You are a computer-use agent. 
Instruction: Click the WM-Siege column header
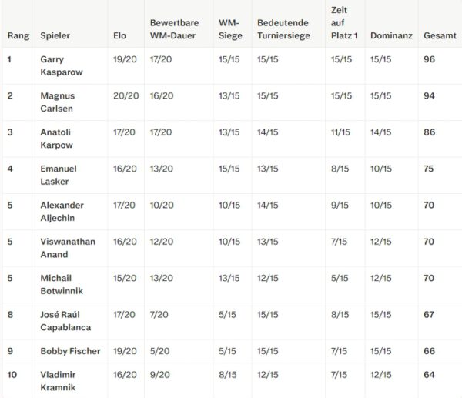[230, 29]
